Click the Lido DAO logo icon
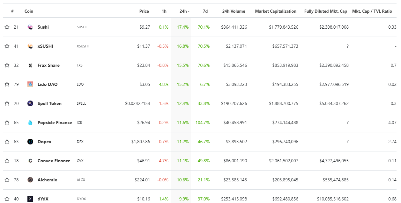Screen dimensions: 401x203 30,84
